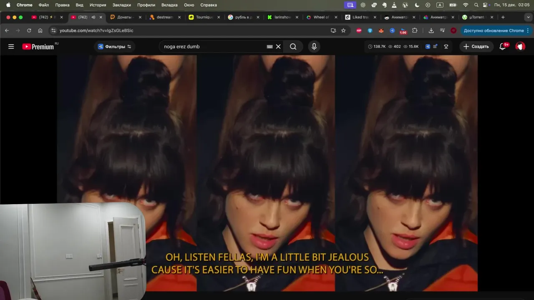Close the Донаты tab
The image size is (534, 300).
pos(140,17)
